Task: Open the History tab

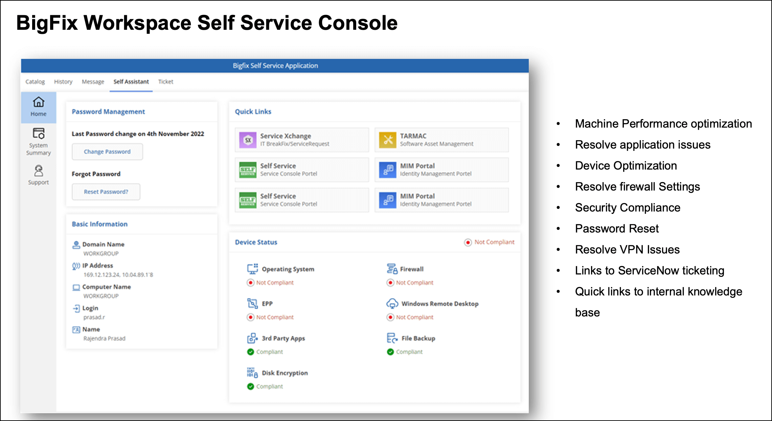Action: point(63,82)
